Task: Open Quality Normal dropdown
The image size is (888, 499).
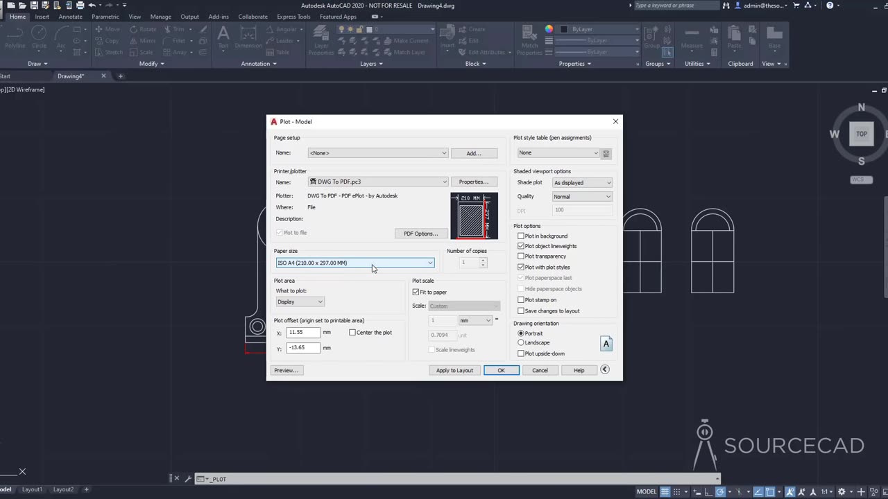Action: tap(583, 197)
